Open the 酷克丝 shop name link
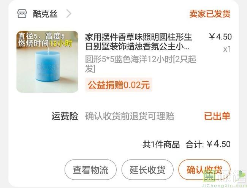247x188 pixels. pos(45,14)
